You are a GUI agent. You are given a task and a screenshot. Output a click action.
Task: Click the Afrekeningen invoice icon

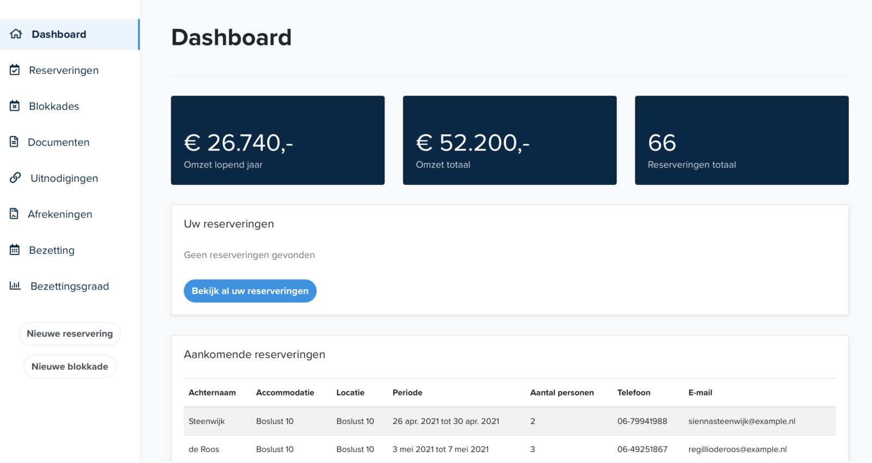pos(14,214)
